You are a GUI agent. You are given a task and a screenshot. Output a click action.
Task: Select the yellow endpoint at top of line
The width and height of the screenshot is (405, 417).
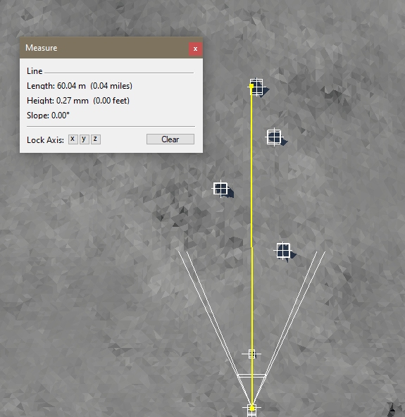coord(251,86)
